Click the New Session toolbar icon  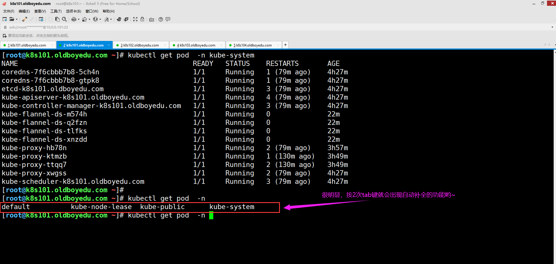pyautogui.click(x=5, y=19)
